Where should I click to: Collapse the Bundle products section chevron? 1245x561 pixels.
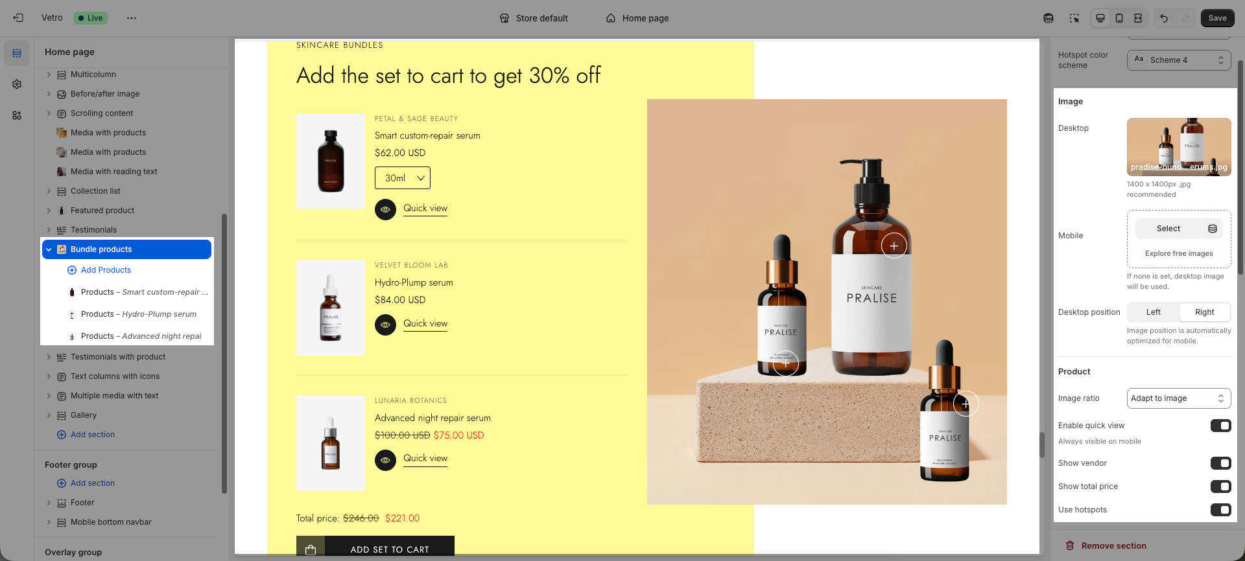(x=49, y=249)
